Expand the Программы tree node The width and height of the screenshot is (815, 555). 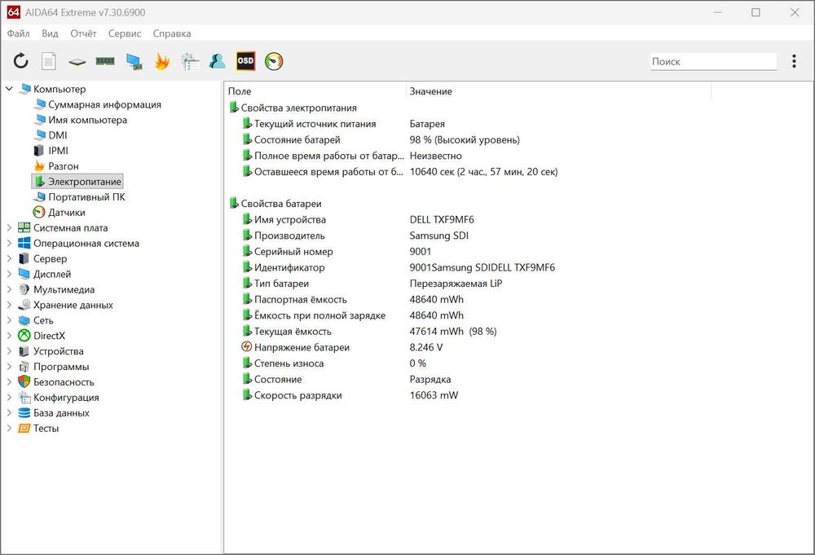[x=9, y=367]
